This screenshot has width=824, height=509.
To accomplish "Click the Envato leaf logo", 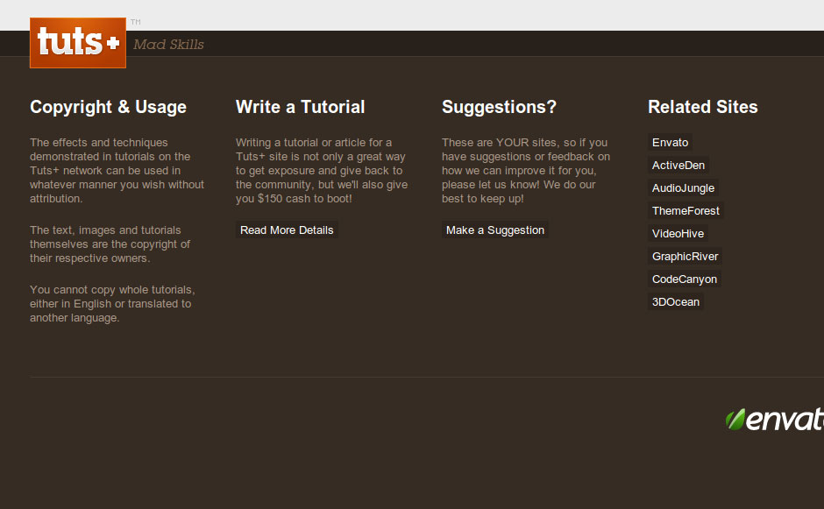I will (775, 419).
